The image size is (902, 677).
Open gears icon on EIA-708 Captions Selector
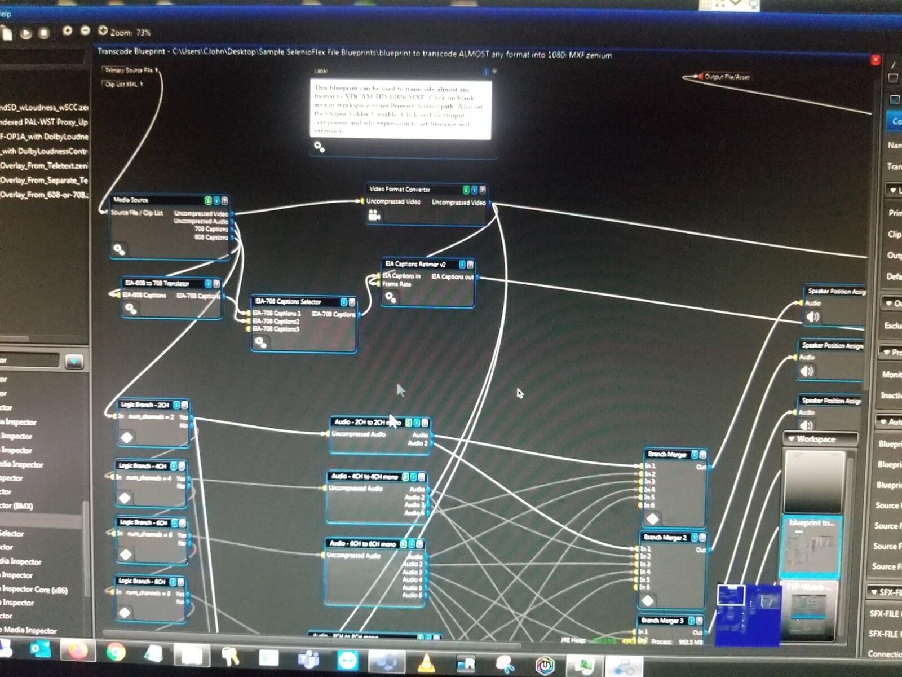click(x=260, y=342)
